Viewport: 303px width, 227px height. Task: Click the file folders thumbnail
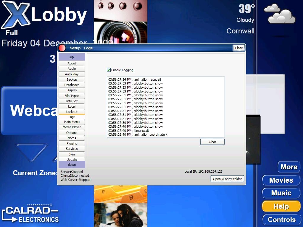(121, 194)
